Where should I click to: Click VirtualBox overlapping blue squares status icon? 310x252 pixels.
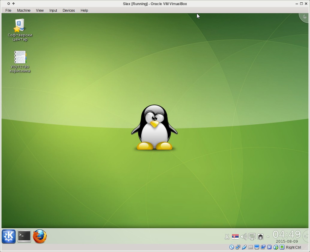pos(263,247)
